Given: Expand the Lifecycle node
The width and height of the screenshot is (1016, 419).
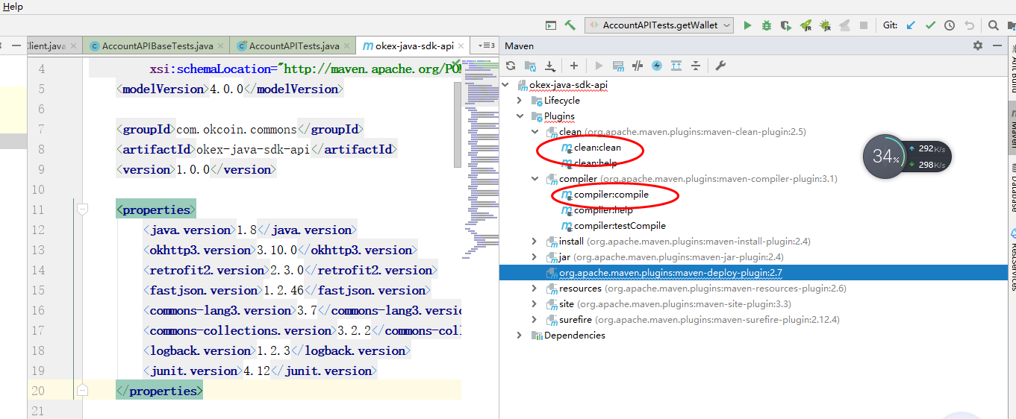Looking at the screenshot, I should [520, 101].
